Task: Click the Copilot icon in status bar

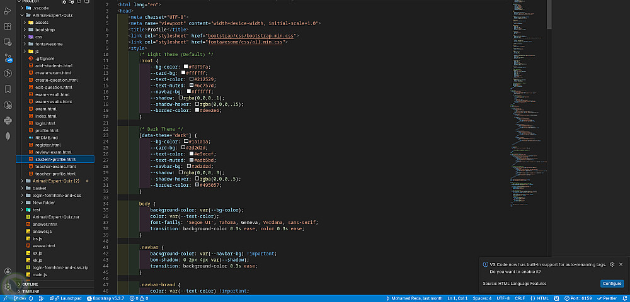Action: pyautogui.click(x=556, y=298)
